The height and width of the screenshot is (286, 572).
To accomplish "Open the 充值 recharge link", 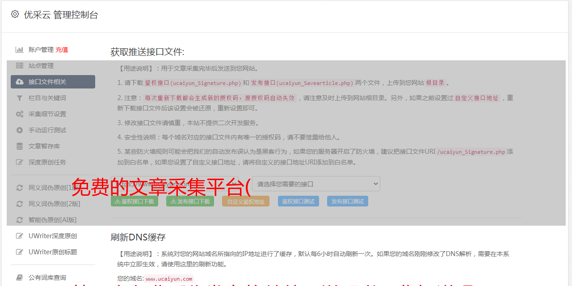I will pyautogui.click(x=62, y=50).
